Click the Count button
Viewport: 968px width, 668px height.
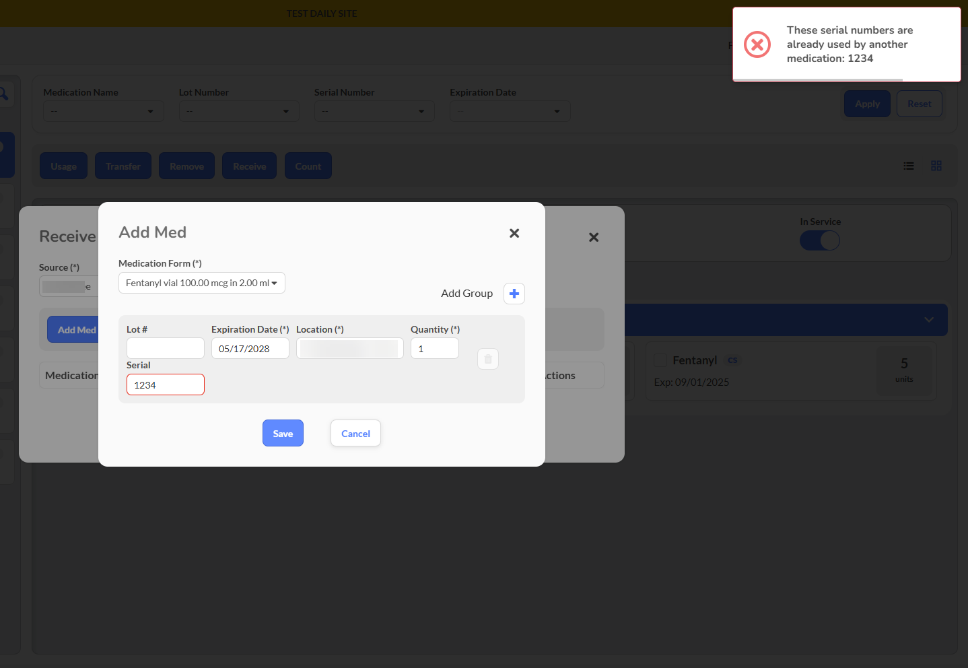click(308, 166)
